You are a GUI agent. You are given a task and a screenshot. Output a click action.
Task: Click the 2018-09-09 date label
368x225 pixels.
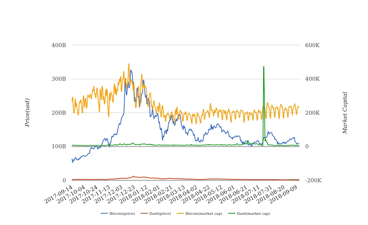284,194
